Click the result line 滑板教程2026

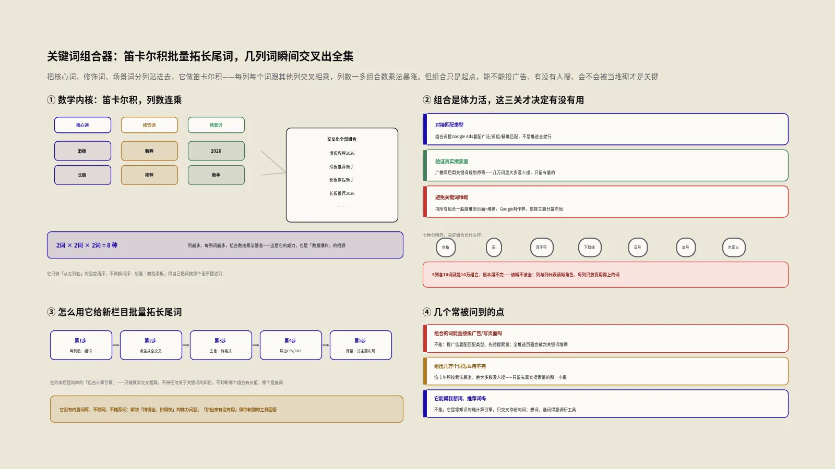342,153
